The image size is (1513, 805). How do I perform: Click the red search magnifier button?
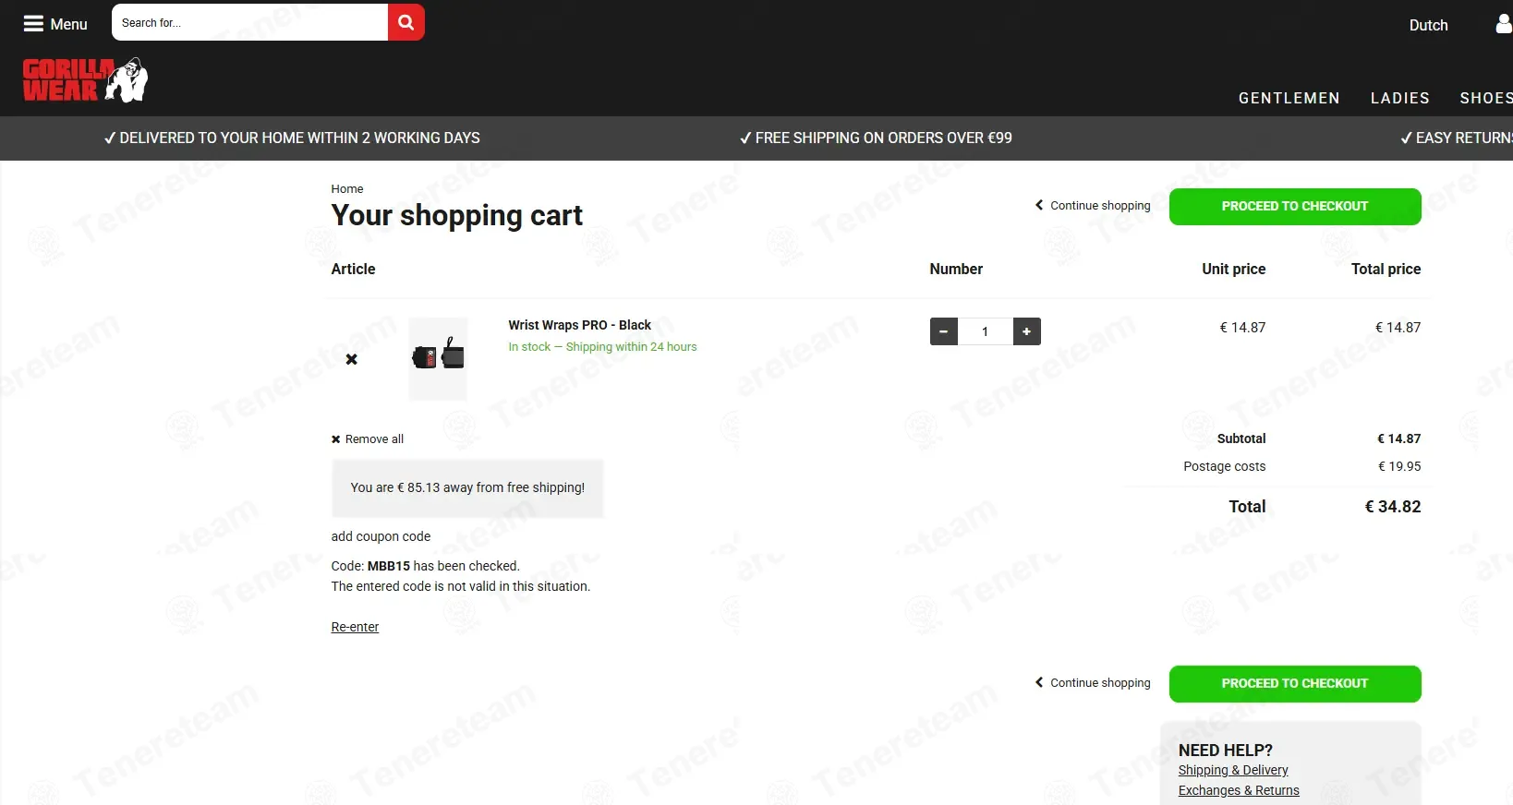(406, 22)
